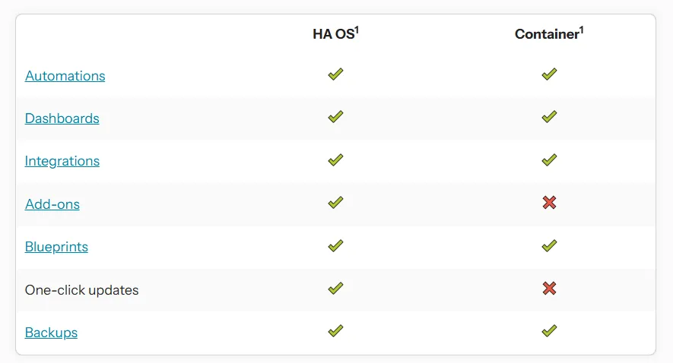Click the red X for Container Add-ons
Viewport: 673px width, 363px height.
(549, 202)
